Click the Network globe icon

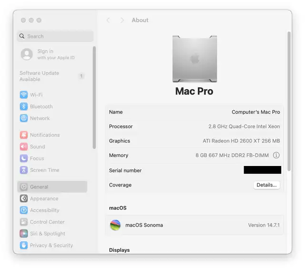tap(24, 118)
